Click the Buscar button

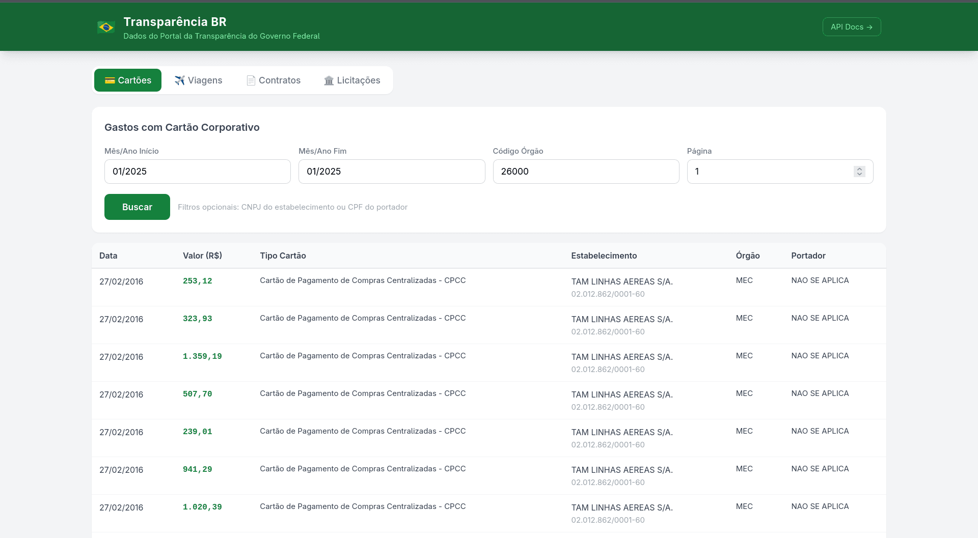(137, 207)
